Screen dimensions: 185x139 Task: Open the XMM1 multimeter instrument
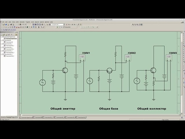click(x=82, y=58)
